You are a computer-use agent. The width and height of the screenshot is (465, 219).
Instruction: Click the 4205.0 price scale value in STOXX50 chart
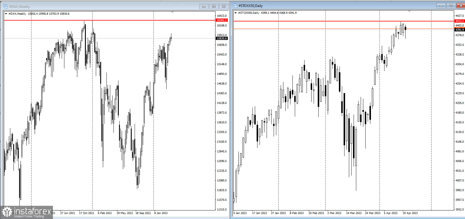(x=459, y=103)
